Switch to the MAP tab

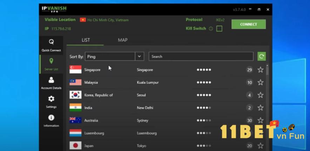tap(123, 40)
